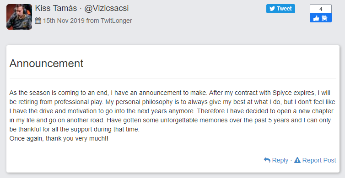Screen dimensions: 345x178
Task: Open Kiss Tamás profile avatar picture
Action: (19, 17)
